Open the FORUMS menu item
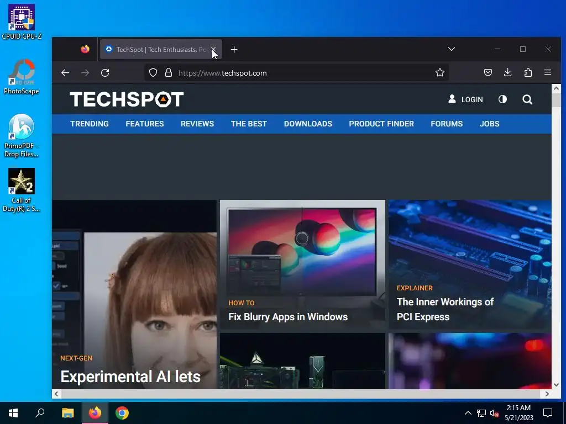 pyautogui.click(x=447, y=124)
